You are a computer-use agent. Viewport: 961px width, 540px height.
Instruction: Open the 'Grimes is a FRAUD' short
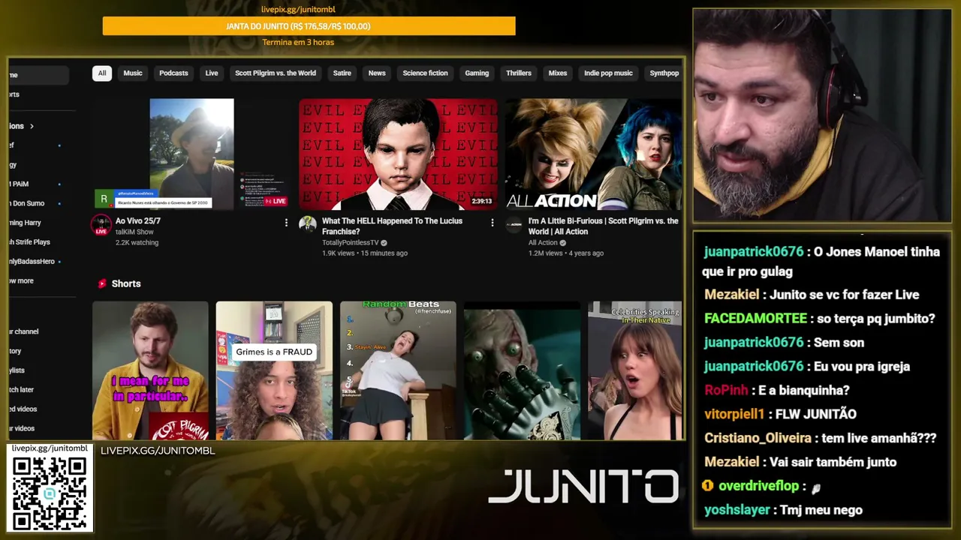[x=274, y=370]
